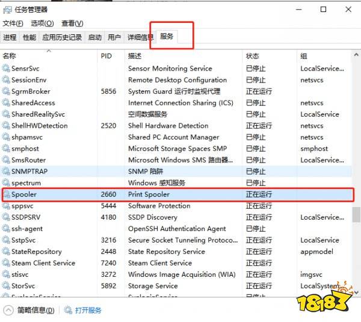Click Windows Image Acquisition (WIA) description
This screenshot has height=322, width=361.
(182, 274)
